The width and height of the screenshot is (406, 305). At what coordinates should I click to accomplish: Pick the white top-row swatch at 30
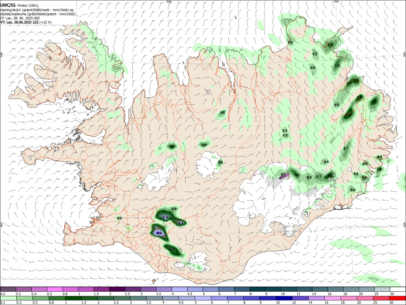pos(398,289)
